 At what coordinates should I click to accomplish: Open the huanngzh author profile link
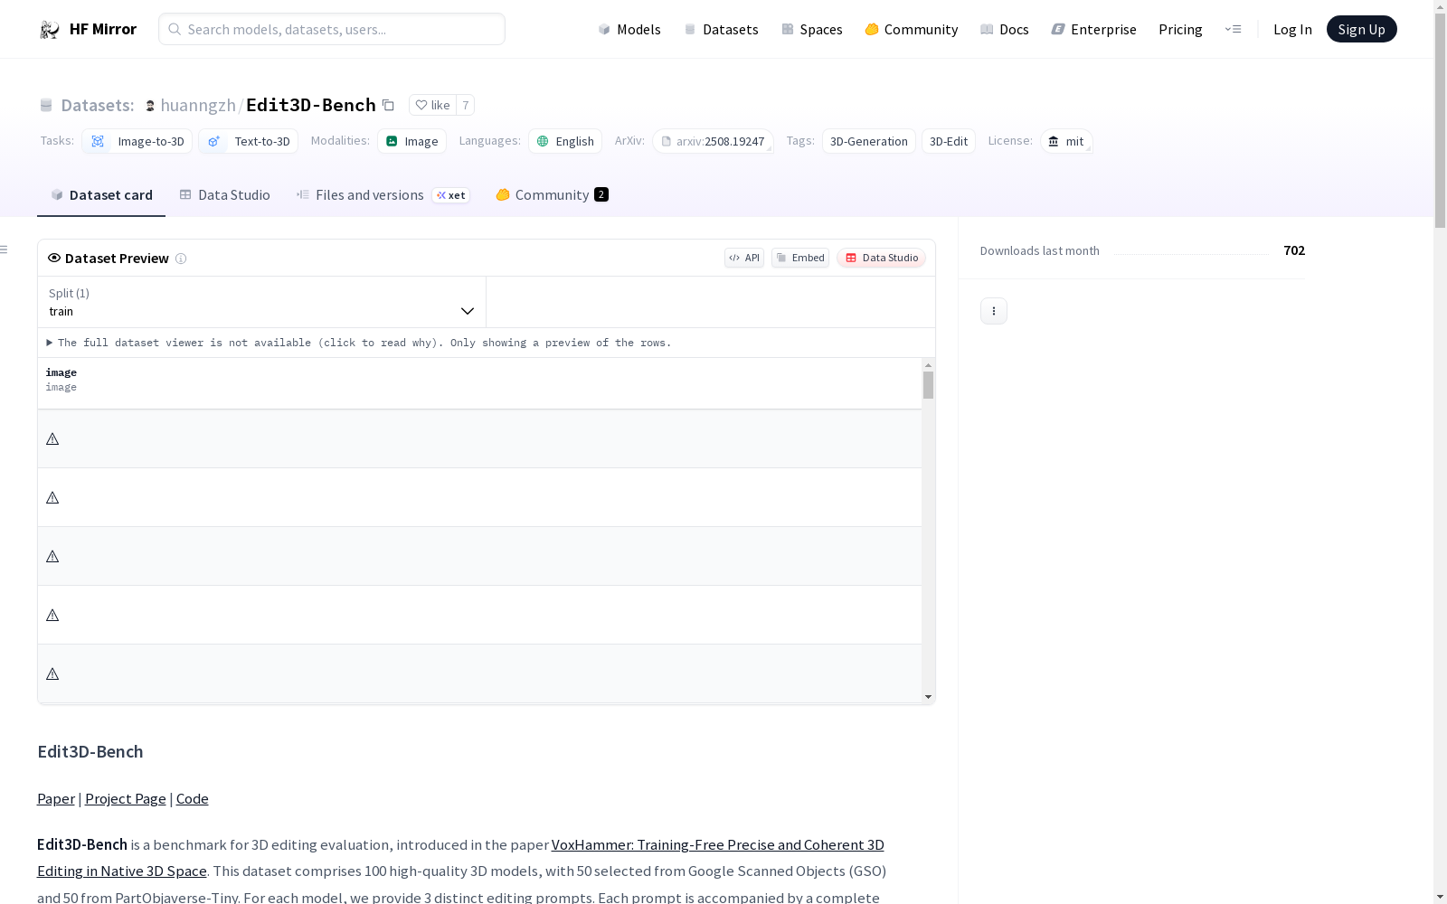[198, 105]
